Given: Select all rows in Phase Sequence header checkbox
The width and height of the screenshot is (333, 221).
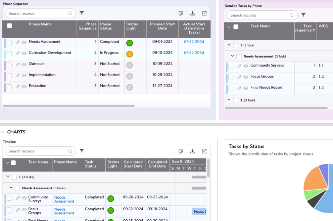Looking at the screenshot, I should click(9, 25).
